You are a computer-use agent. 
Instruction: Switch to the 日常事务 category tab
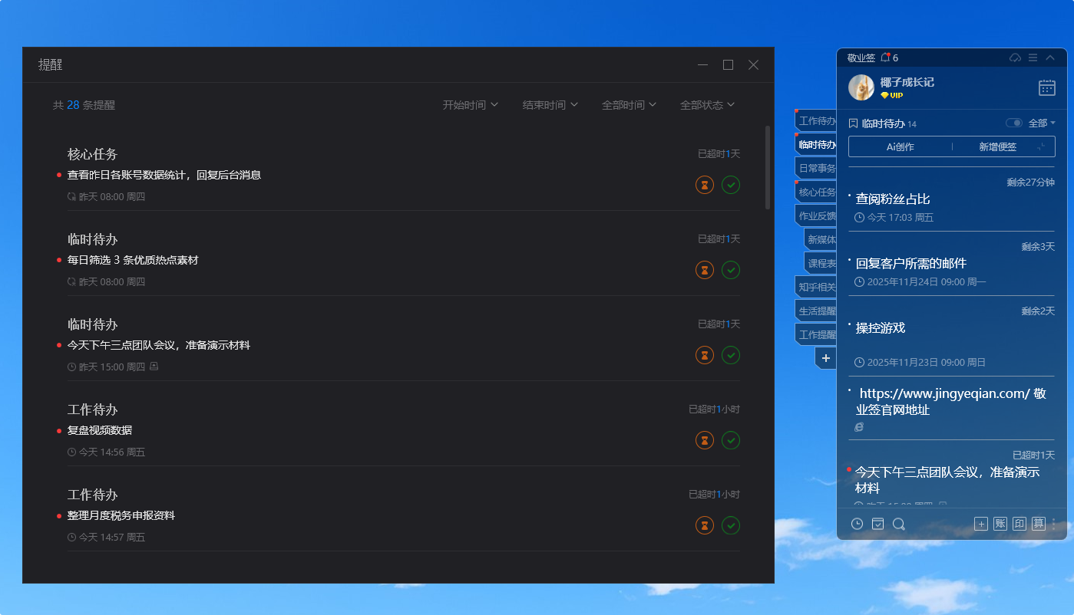pos(816,168)
